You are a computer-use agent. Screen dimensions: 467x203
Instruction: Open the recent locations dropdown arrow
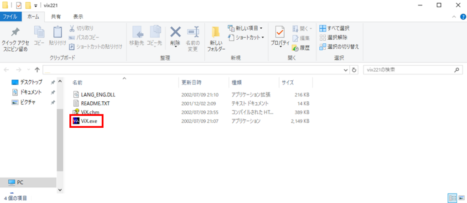(29, 70)
